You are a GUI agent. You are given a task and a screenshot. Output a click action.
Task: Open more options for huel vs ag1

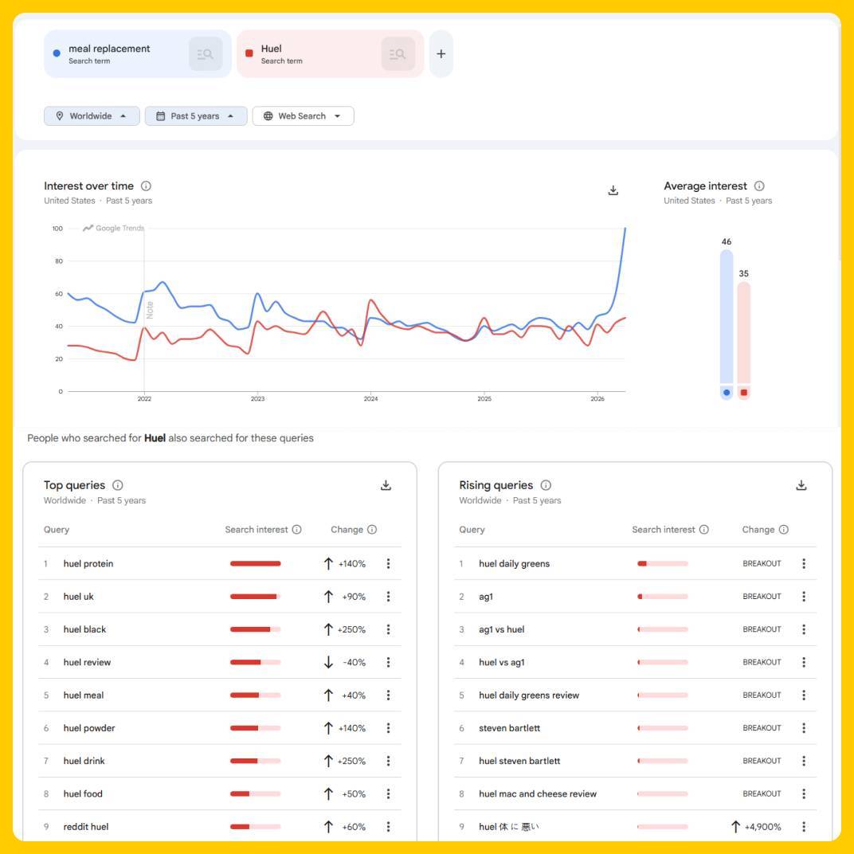click(804, 662)
